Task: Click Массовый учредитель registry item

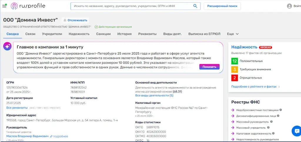Action: click(x=251, y=128)
